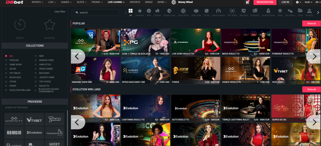Filter by the 88MOJO provider logo

(x=14, y=132)
